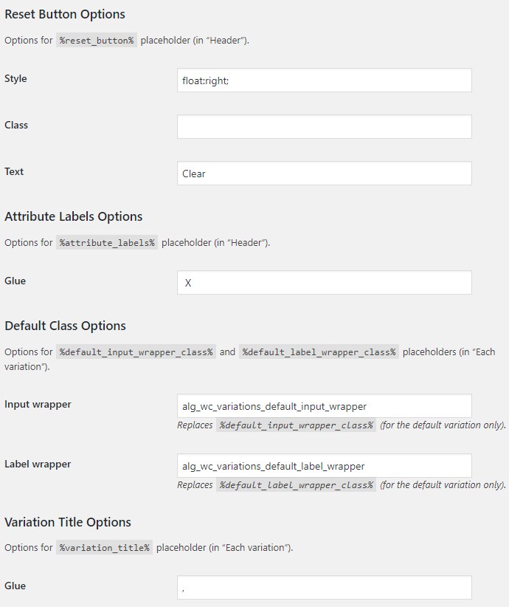
Task: Click %default_label_wrapper_class% code in Default Class description
Action: [319, 352]
